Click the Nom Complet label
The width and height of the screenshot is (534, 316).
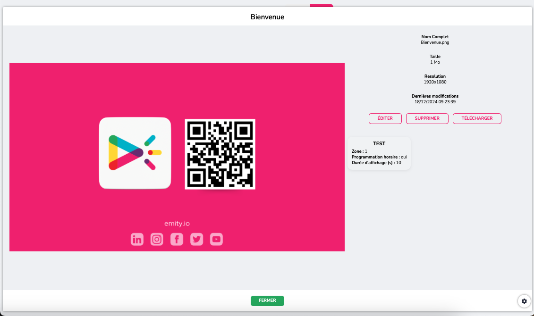(x=435, y=37)
